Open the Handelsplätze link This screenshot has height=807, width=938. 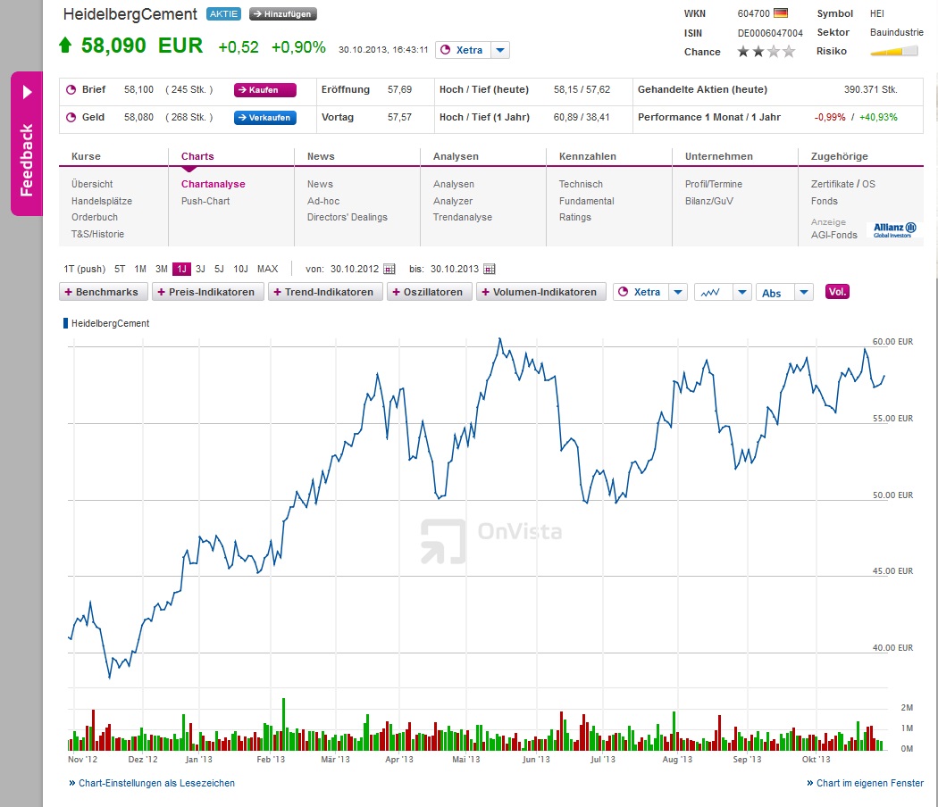click(x=102, y=201)
